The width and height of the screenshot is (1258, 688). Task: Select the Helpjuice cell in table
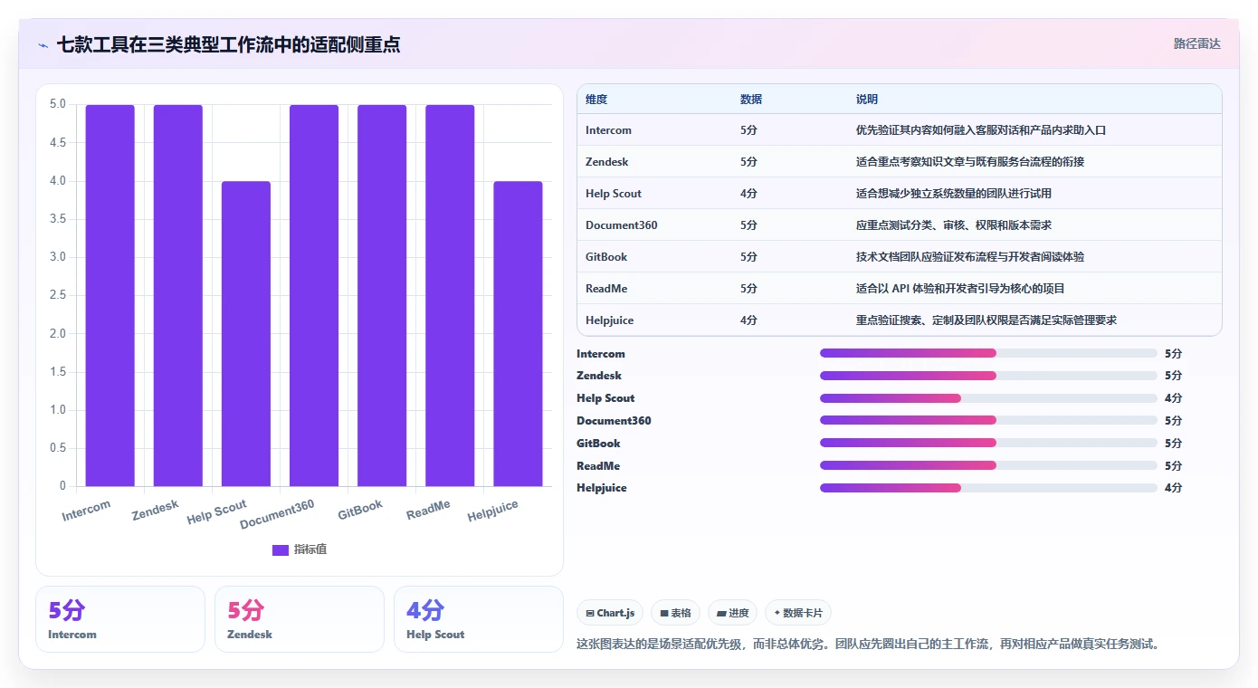[610, 320]
